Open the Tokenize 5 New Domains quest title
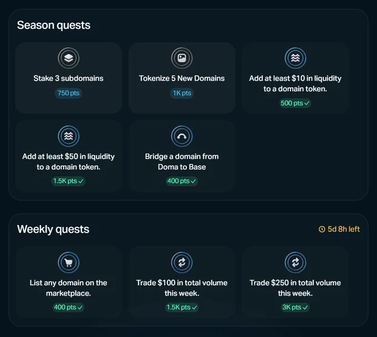377x337 pixels. [182, 78]
